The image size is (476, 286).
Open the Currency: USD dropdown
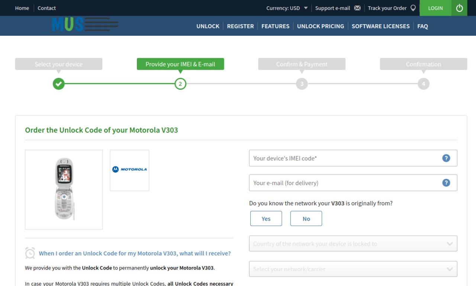coord(287,8)
